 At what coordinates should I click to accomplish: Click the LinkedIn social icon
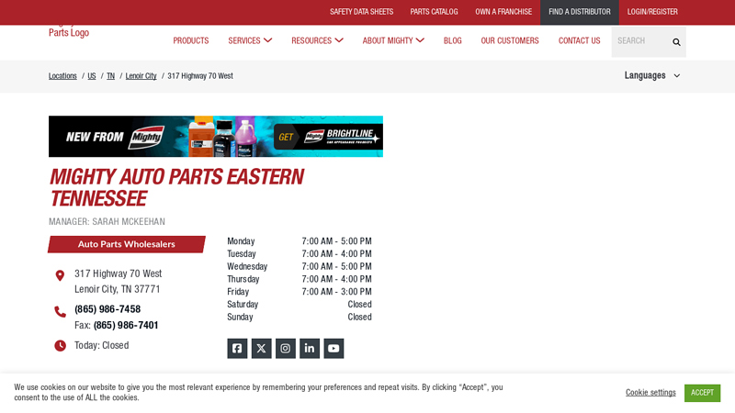[x=310, y=349]
